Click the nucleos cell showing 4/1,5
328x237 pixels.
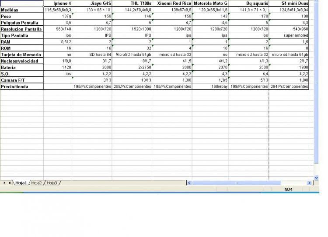172,61
